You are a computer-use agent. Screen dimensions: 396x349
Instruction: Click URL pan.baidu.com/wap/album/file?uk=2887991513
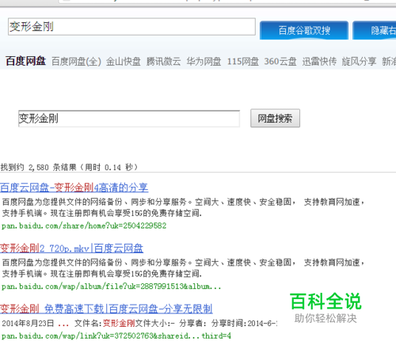tap(111, 286)
